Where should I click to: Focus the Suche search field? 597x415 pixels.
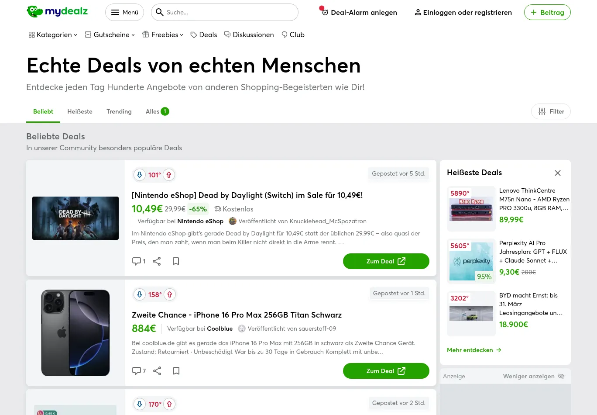coord(225,12)
